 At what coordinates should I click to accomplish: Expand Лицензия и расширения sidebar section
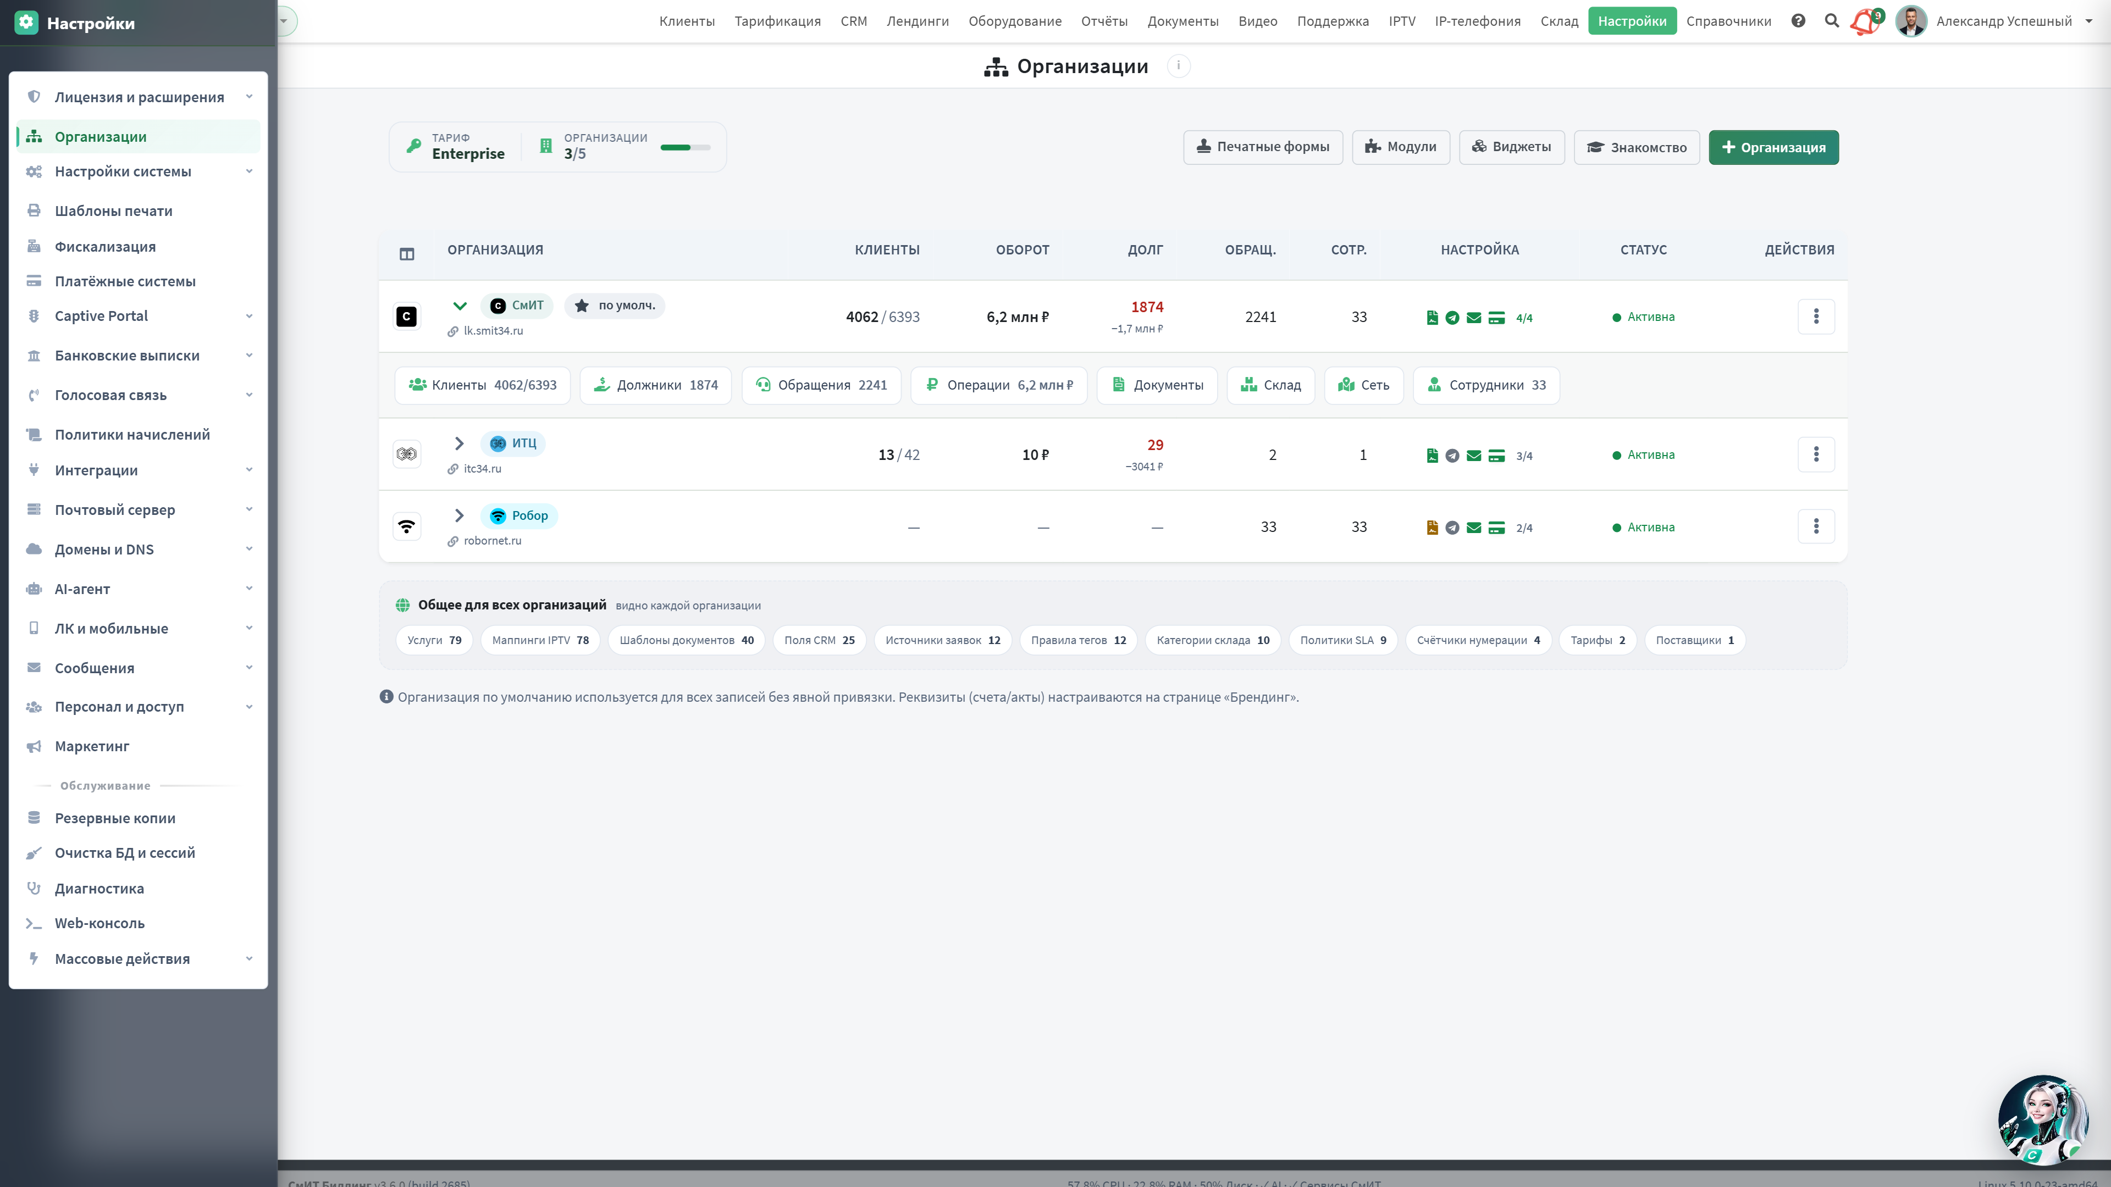pyautogui.click(x=137, y=97)
